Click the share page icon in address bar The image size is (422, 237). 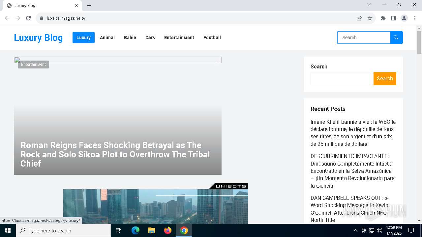[359, 18]
